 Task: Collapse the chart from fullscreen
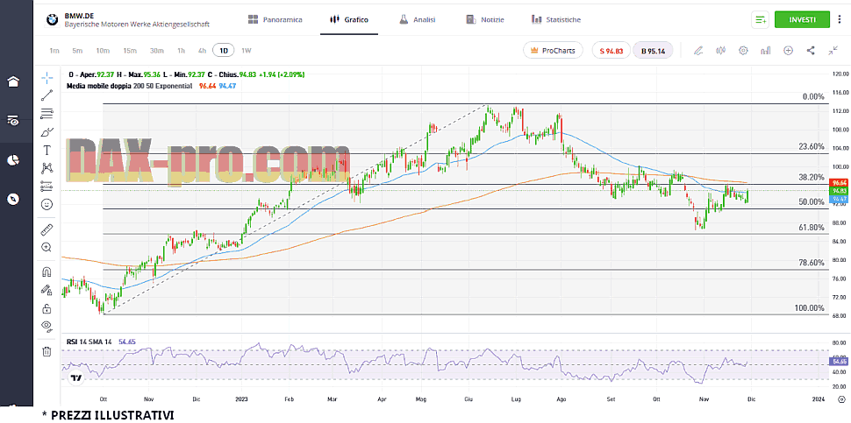pyautogui.click(x=833, y=51)
